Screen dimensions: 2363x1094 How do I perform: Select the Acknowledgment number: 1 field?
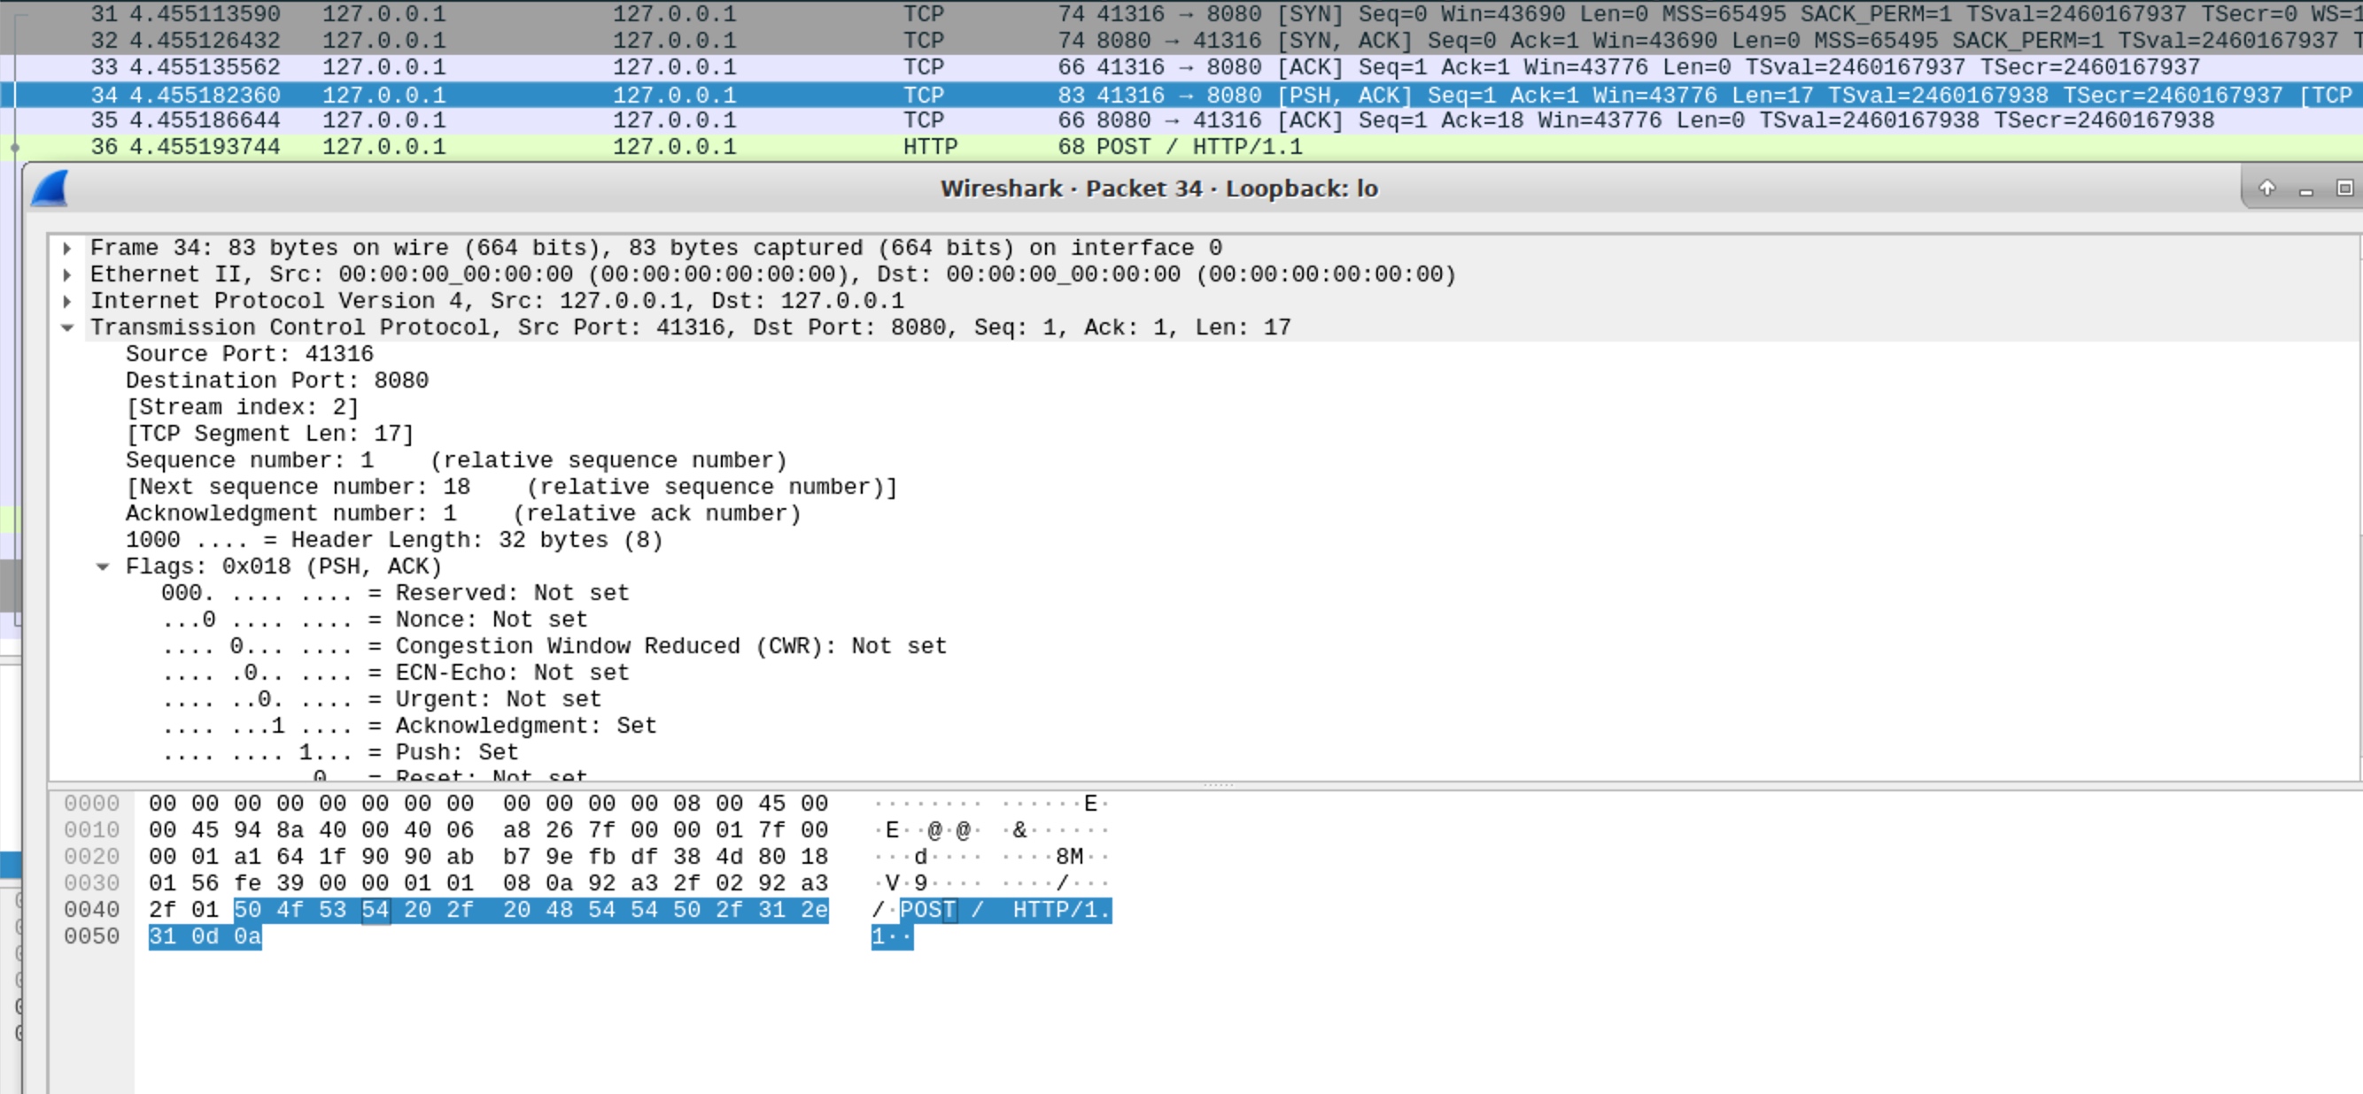463,514
